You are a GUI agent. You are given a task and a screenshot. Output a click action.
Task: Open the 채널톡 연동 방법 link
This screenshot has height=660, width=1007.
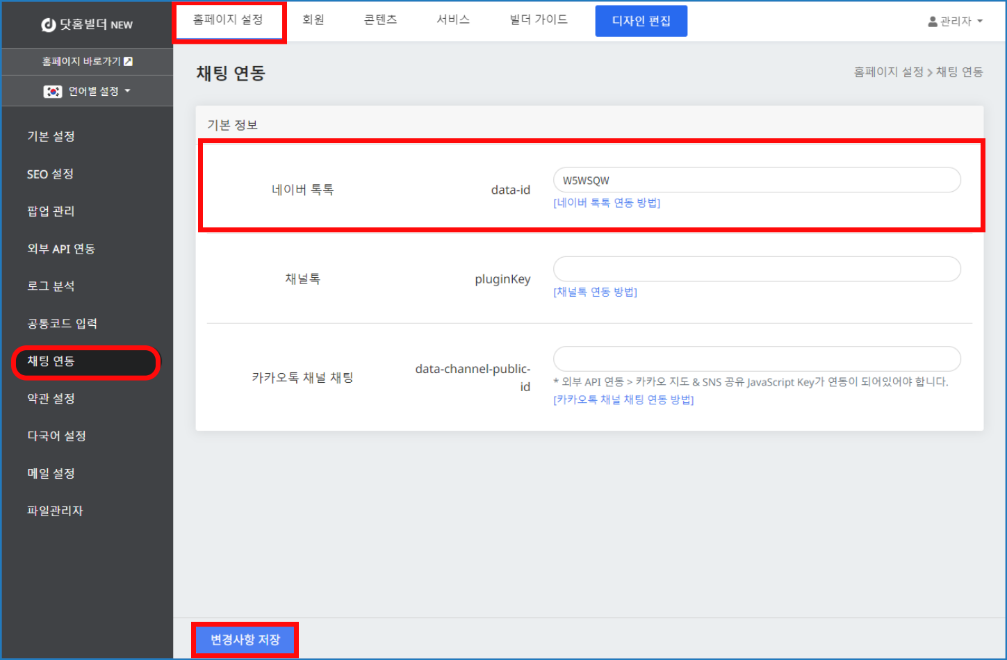pos(595,292)
